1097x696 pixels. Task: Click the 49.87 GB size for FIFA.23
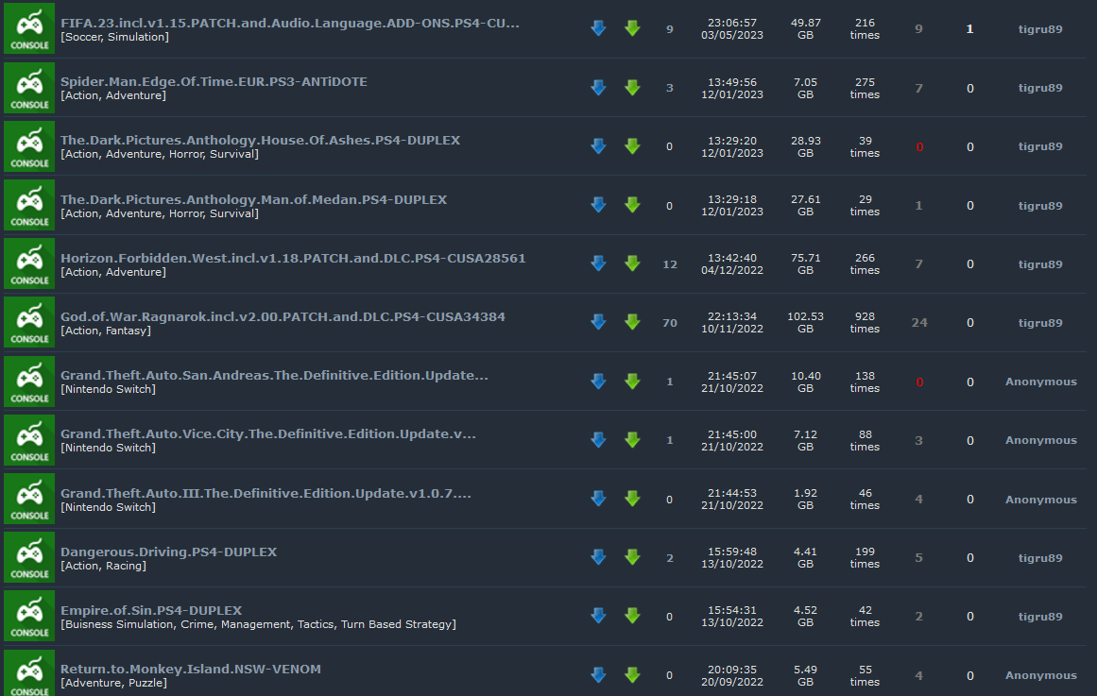(x=805, y=28)
